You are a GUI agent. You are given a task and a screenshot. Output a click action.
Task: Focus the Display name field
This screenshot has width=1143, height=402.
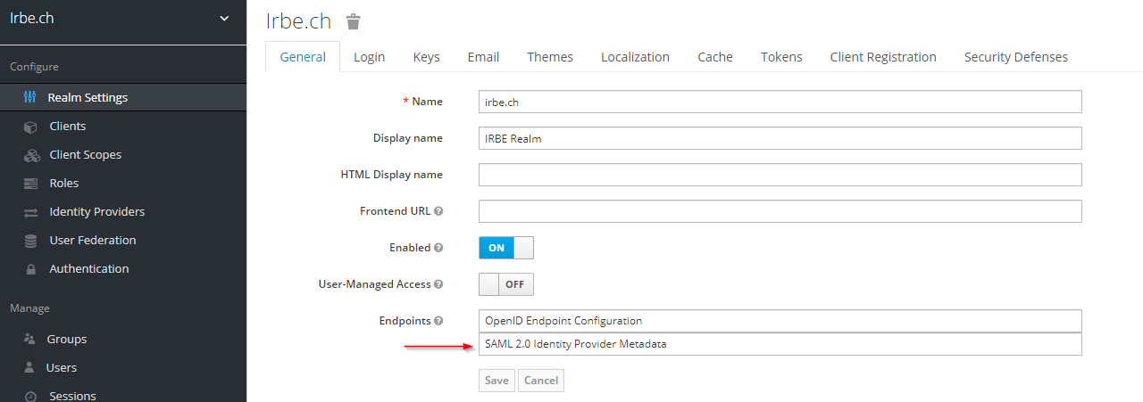click(780, 138)
